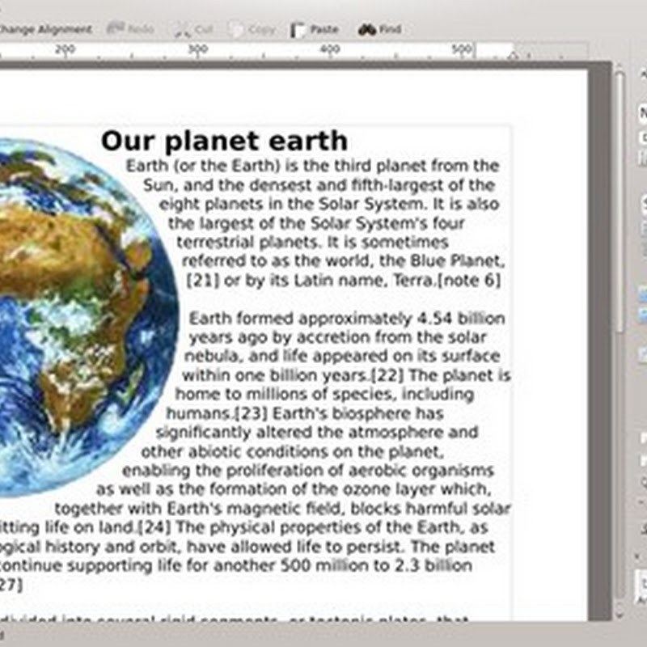Click the Paste toolbar button
The image size is (647, 647).
(315, 30)
